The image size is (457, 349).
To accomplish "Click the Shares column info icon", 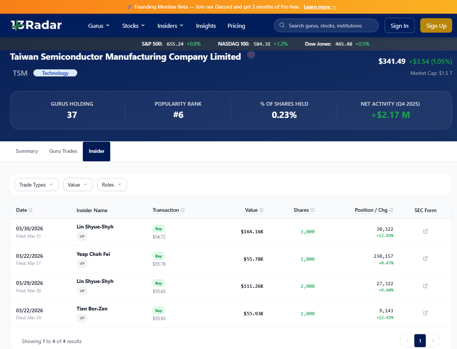I will coord(313,210).
